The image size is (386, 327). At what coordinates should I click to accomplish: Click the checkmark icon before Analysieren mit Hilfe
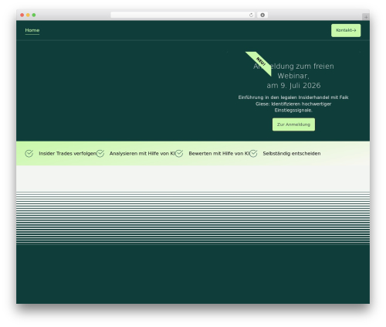(x=100, y=154)
